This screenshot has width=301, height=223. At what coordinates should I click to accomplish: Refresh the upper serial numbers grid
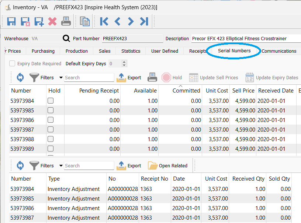click(20, 77)
